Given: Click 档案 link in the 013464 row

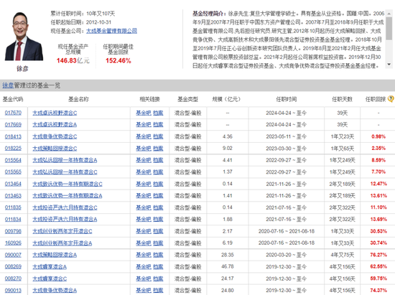Looking at the screenshot, I should click(x=158, y=184).
